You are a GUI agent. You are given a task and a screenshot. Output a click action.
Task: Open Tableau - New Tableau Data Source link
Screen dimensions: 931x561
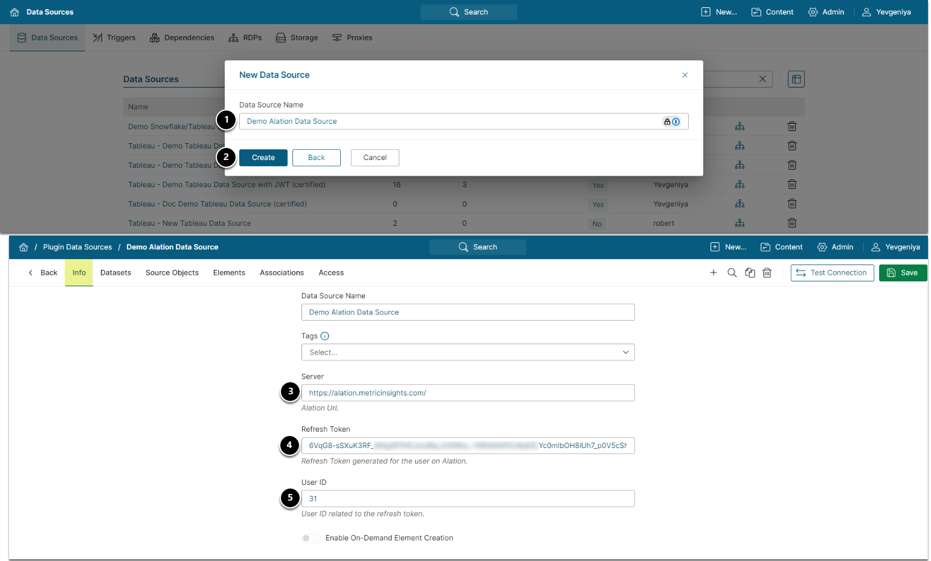click(x=190, y=223)
